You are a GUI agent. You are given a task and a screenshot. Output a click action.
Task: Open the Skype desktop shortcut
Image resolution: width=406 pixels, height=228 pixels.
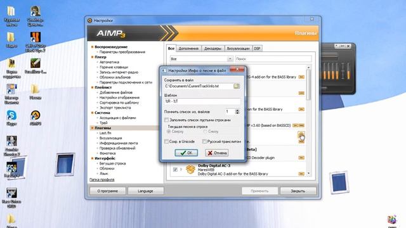11,117
